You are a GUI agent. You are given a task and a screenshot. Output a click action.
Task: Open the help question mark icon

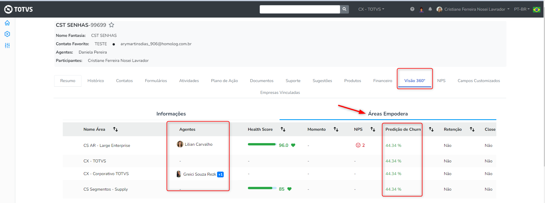412,9
